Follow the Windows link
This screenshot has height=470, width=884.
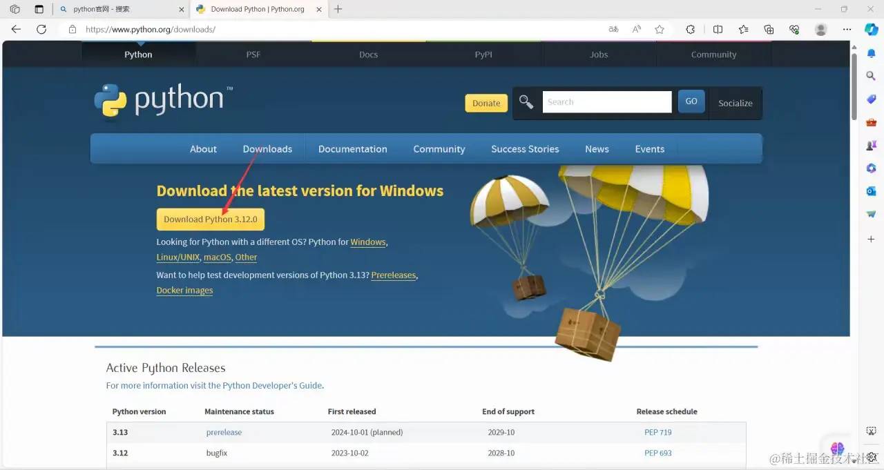(x=368, y=242)
